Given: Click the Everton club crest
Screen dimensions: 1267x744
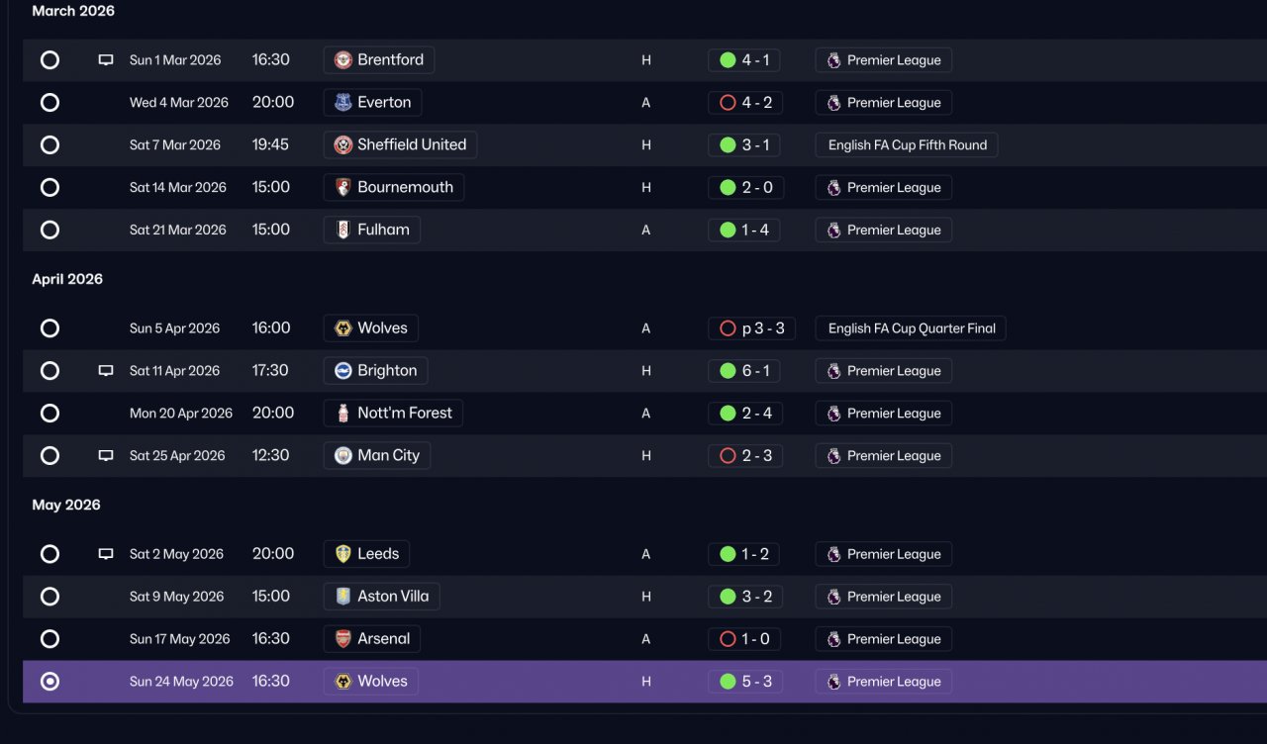Looking at the screenshot, I should click(x=343, y=103).
